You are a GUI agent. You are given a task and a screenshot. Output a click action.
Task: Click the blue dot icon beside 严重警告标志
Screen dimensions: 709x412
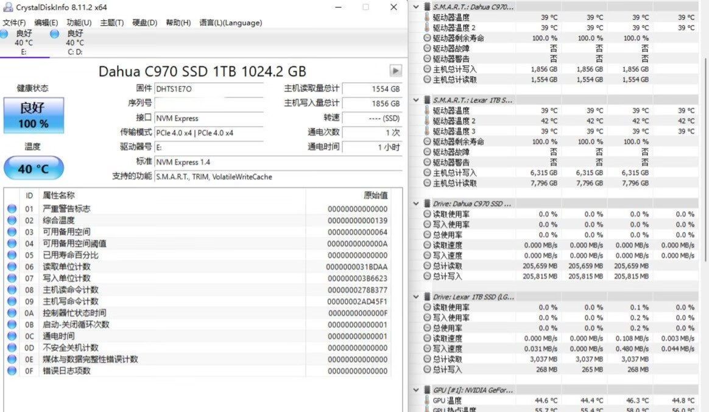tap(10, 208)
